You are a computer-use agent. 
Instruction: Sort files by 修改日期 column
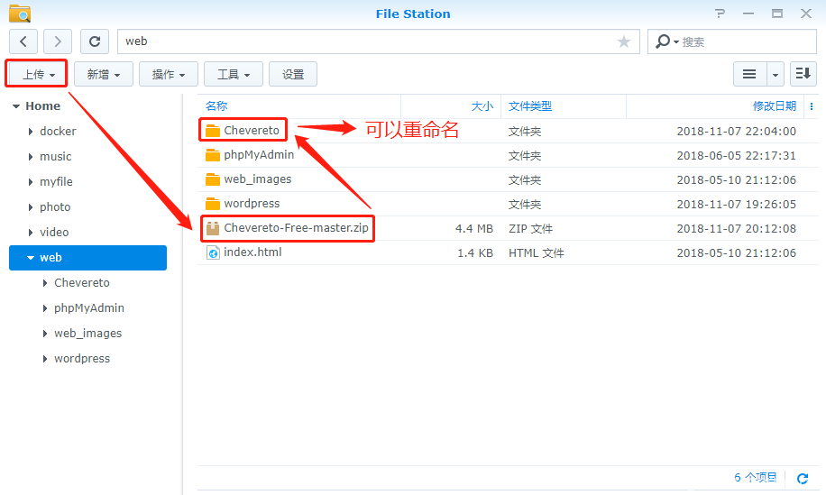(x=774, y=106)
